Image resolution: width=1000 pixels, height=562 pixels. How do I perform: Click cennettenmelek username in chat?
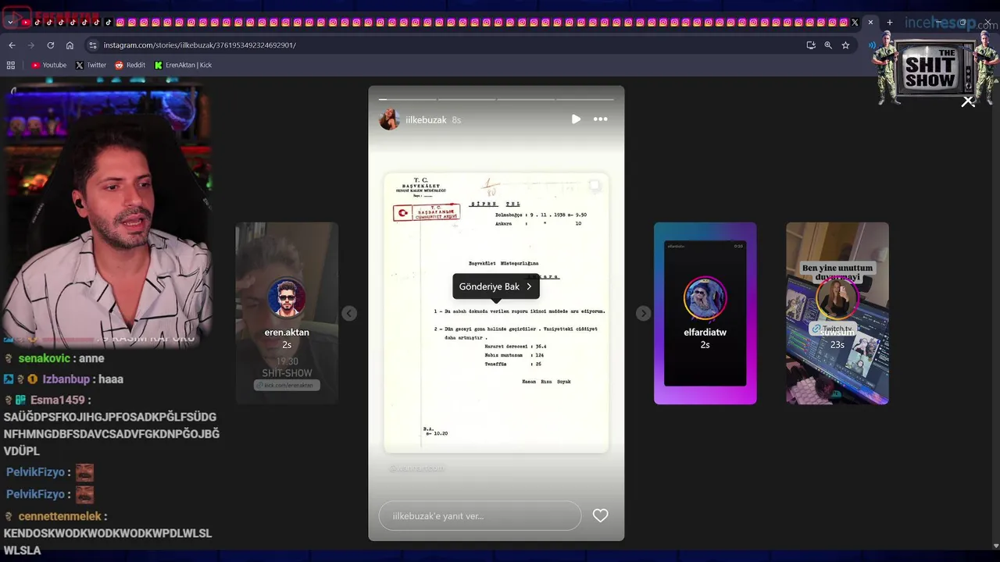pos(60,517)
